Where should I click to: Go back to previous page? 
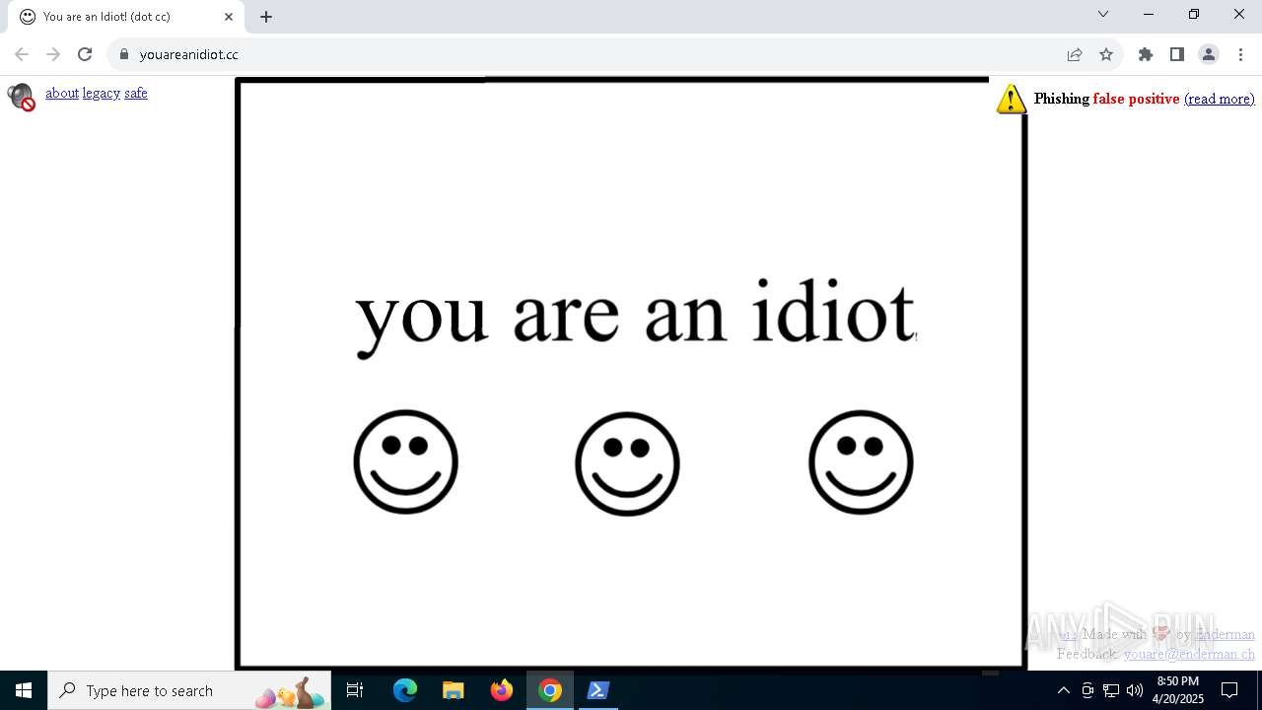tap(22, 54)
